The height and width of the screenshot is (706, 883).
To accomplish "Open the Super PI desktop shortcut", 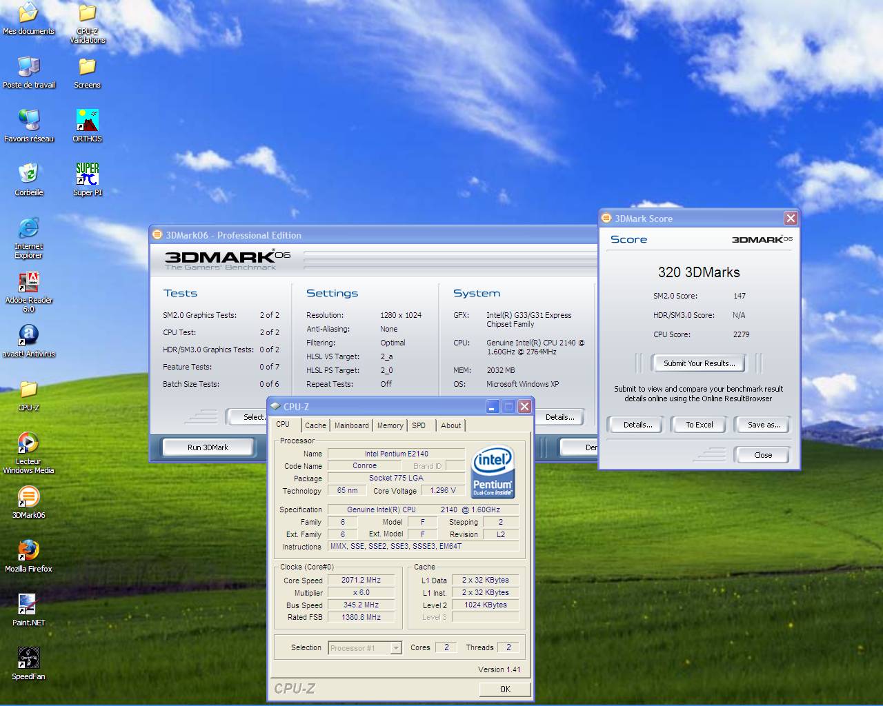I will (87, 174).
